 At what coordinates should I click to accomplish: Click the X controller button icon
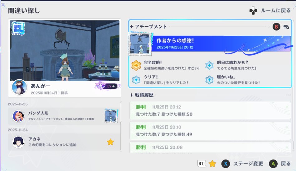[x=226, y=164]
